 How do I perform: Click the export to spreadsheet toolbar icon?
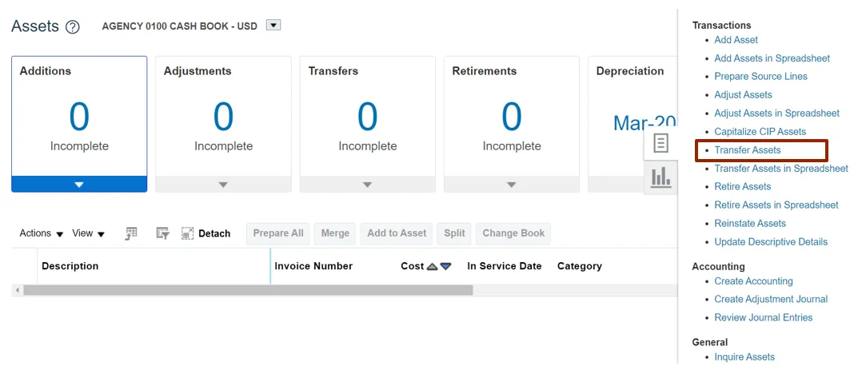tap(132, 233)
